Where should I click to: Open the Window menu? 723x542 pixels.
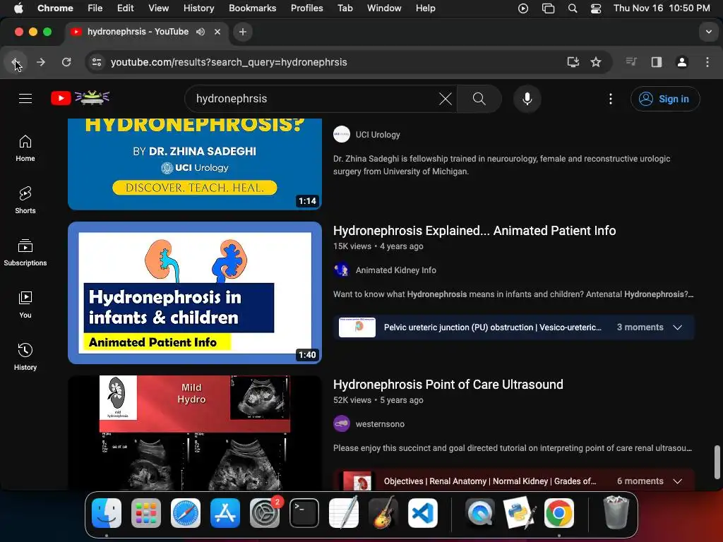pos(384,8)
